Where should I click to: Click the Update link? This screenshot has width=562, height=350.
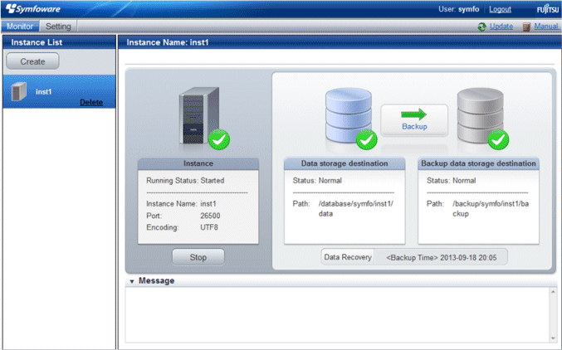point(501,27)
